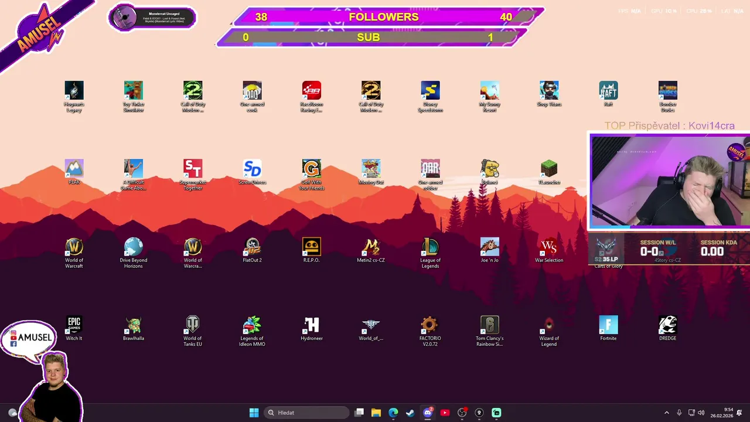The width and height of the screenshot is (750, 422).
Task: Select the Bolanci desktop icon
Action: [490, 172]
